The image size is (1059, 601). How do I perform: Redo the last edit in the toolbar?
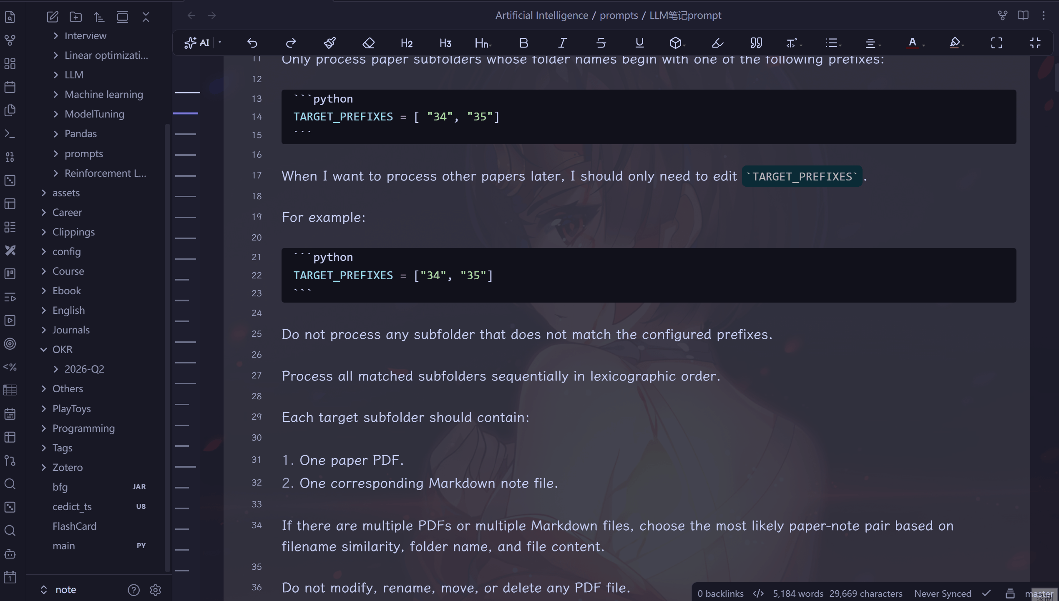coord(291,43)
